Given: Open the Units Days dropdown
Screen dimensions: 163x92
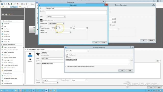Looking at the screenshot, I should coord(87,28).
